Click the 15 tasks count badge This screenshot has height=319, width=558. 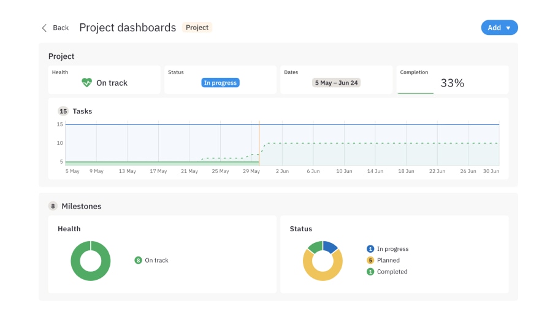click(x=63, y=111)
